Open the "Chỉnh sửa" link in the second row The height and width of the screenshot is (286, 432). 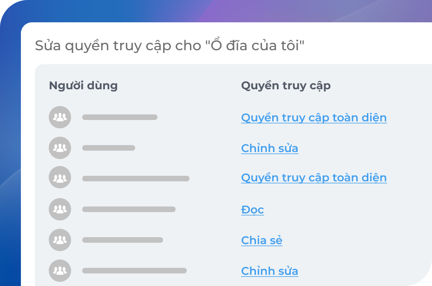(x=269, y=148)
